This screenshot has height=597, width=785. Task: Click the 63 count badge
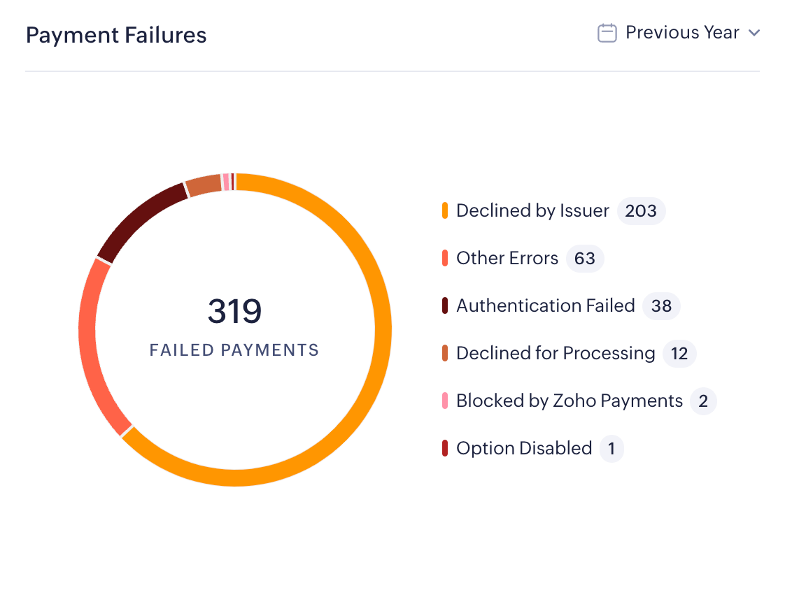point(584,258)
